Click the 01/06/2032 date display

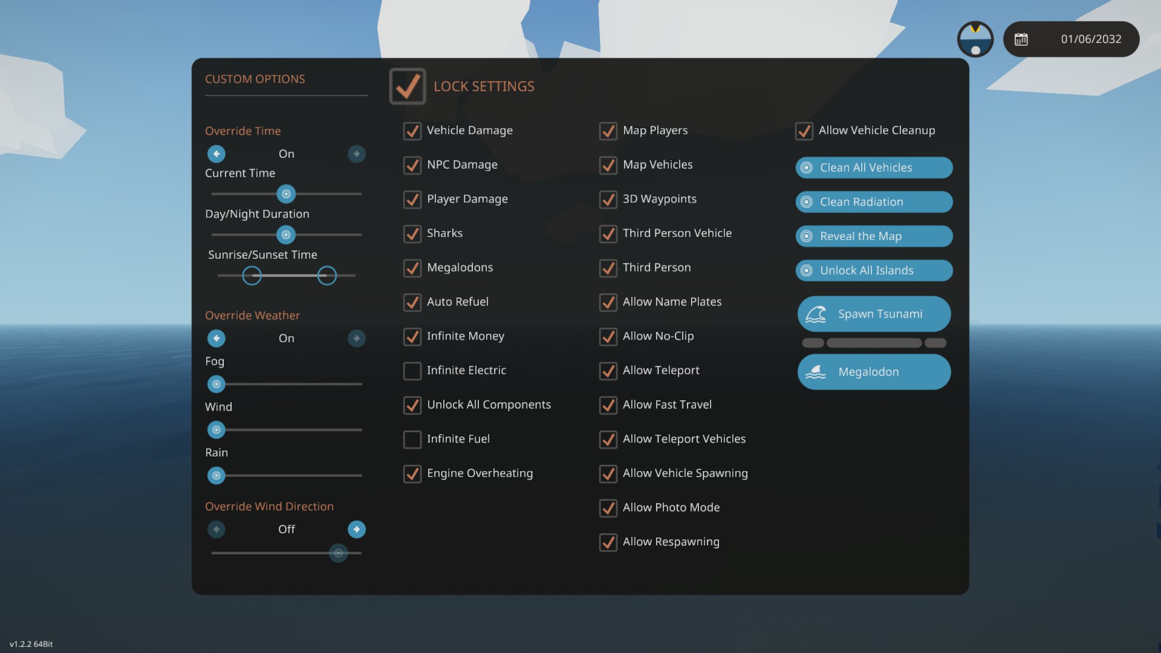click(x=1090, y=39)
